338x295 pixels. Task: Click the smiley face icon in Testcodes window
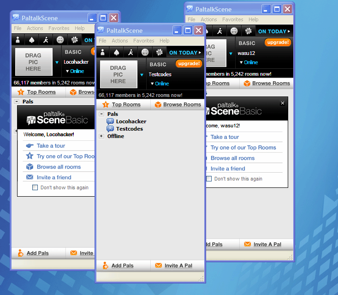pyautogui.click(x=145, y=52)
